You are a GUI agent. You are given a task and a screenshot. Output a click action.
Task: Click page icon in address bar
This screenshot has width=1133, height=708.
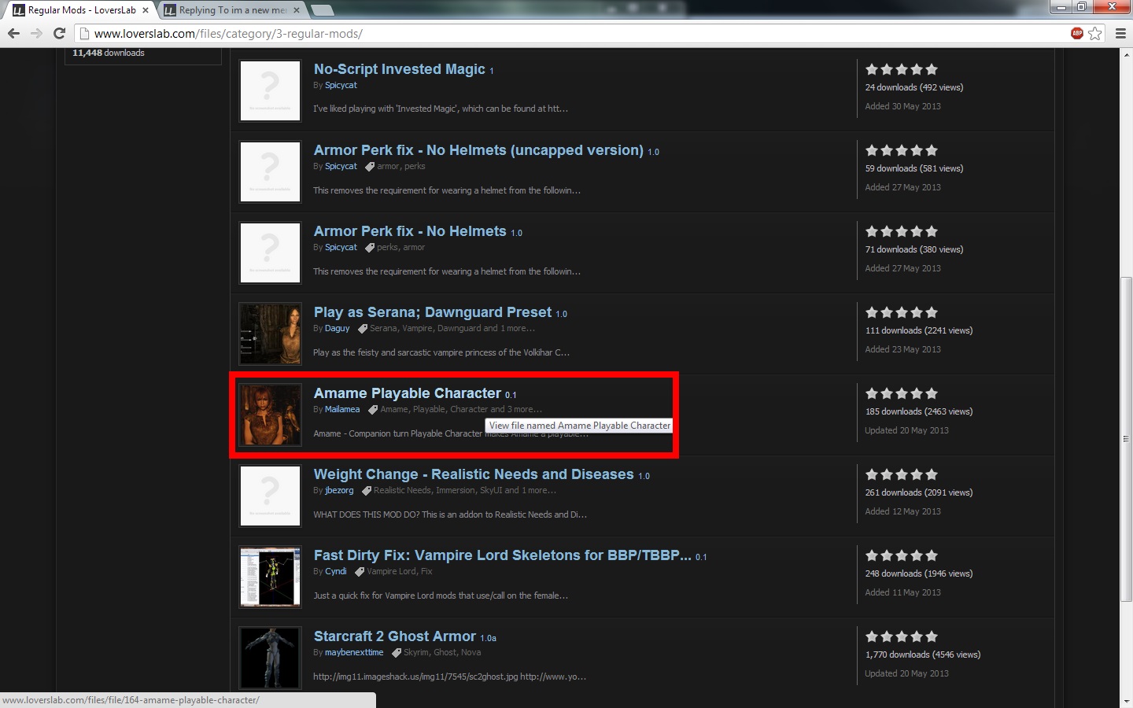tap(85, 34)
